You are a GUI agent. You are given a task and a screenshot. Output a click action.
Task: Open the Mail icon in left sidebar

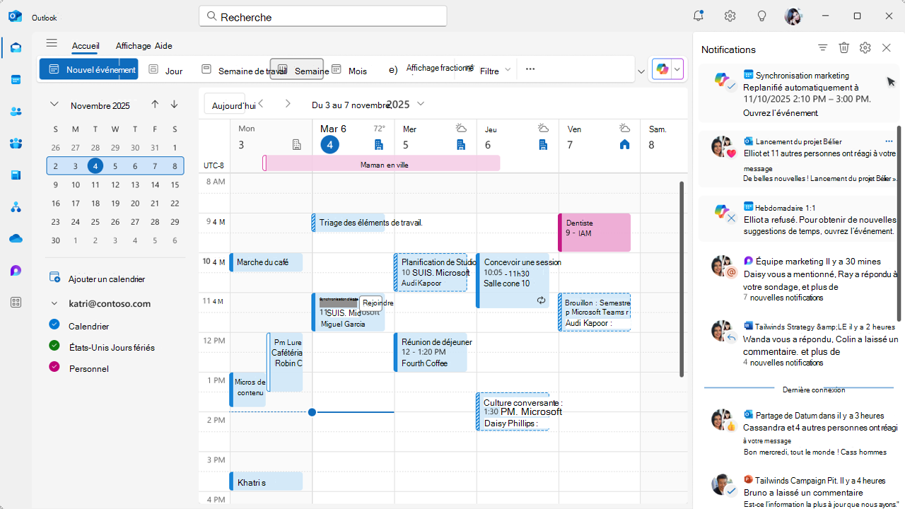point(16,47)
